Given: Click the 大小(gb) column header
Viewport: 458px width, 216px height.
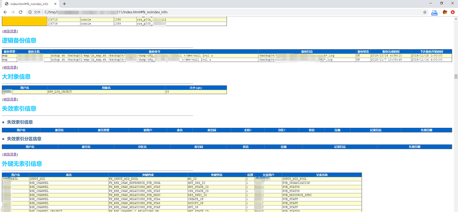Looking at the screenshot, I should 196,88.
